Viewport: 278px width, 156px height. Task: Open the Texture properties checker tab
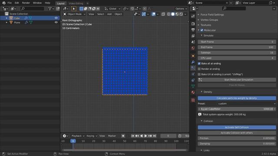[193, 100]
